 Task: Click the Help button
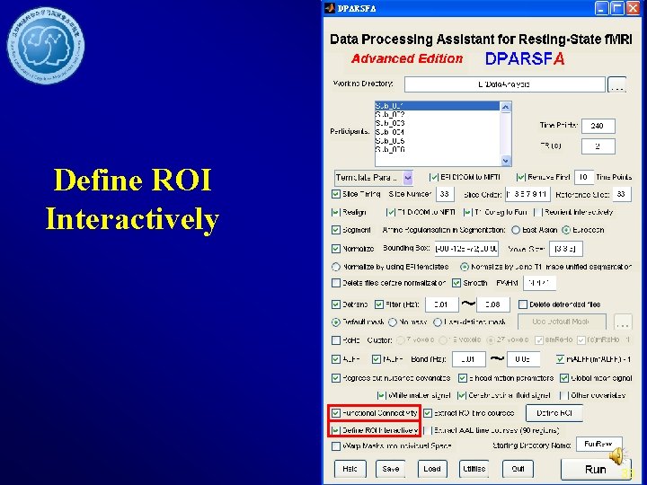(350, 469)
